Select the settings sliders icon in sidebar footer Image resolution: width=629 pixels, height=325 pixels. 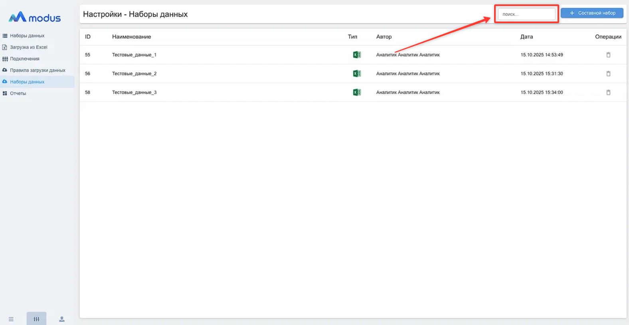36,319
